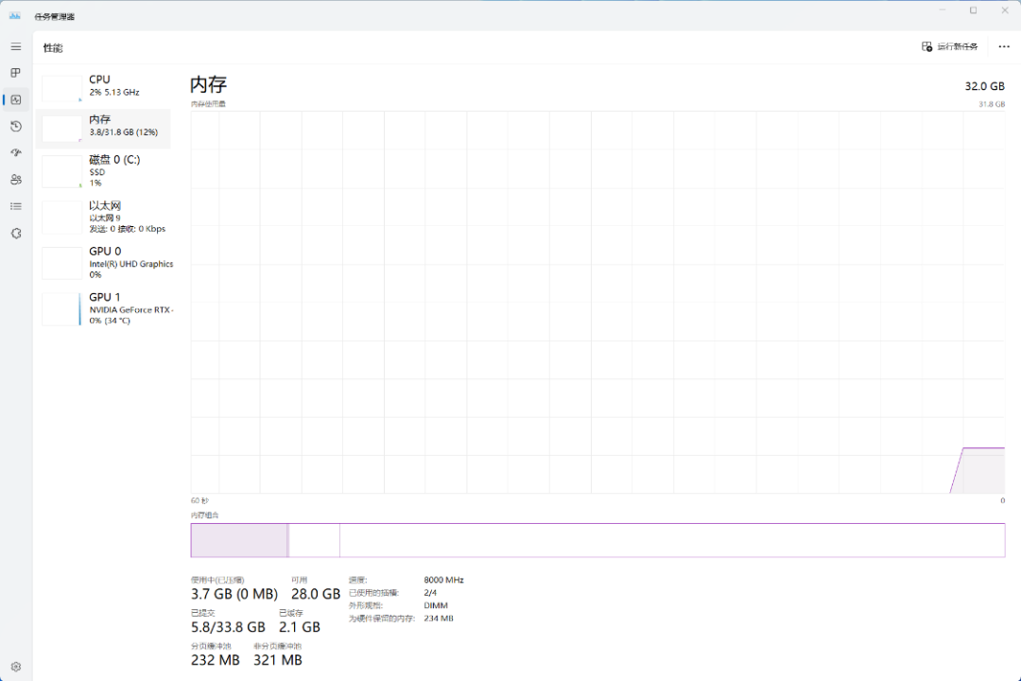Click the DIMM form factor value
The image size is (1021, 681).
436,605
